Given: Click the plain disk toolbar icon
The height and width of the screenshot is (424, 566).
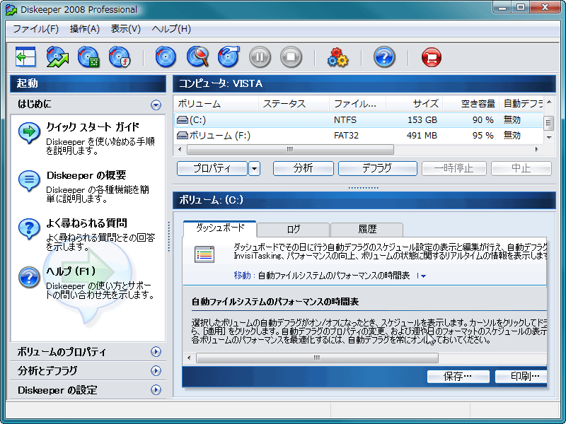Looking at the screenshot, I should pyautogui.click(x=166, y=57).
